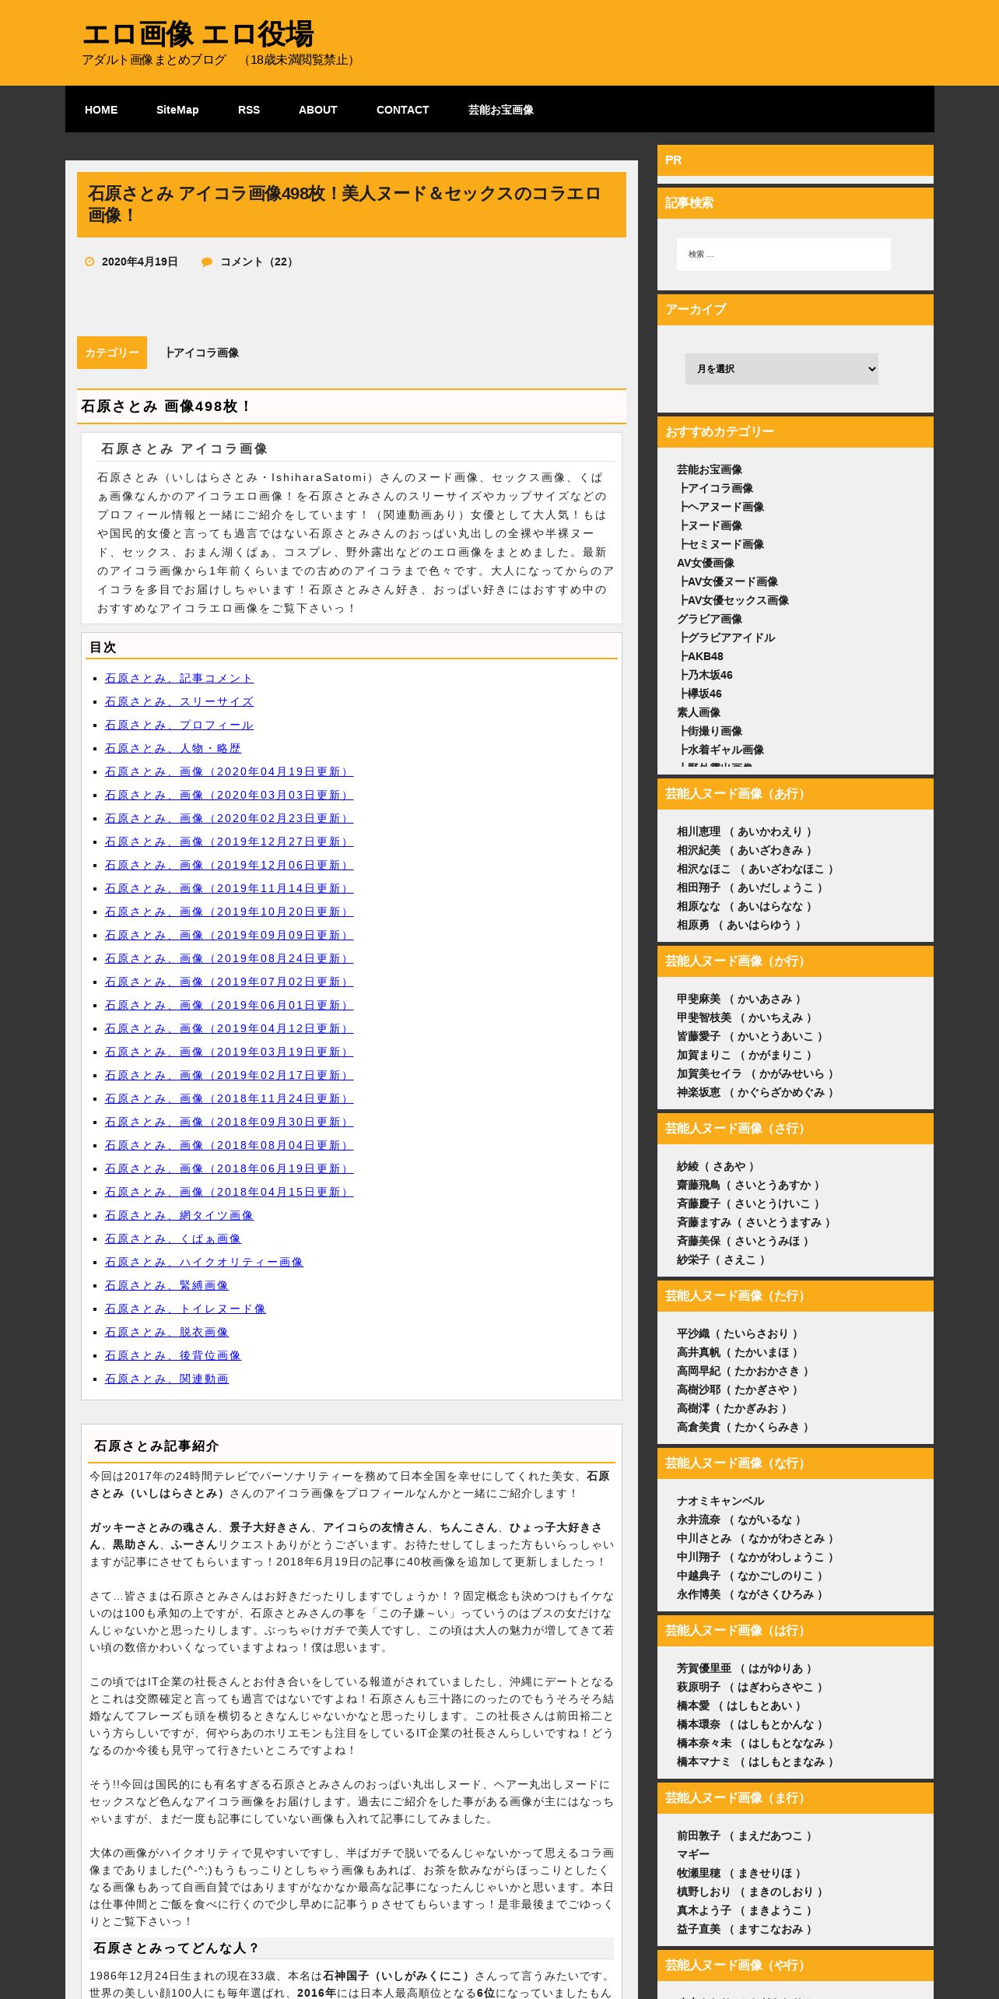Image resolution: width=999 pixels, height=1999 pixels.
Task: Jump to 関連動画 in the contents list
Action: tap(166, 1379)
